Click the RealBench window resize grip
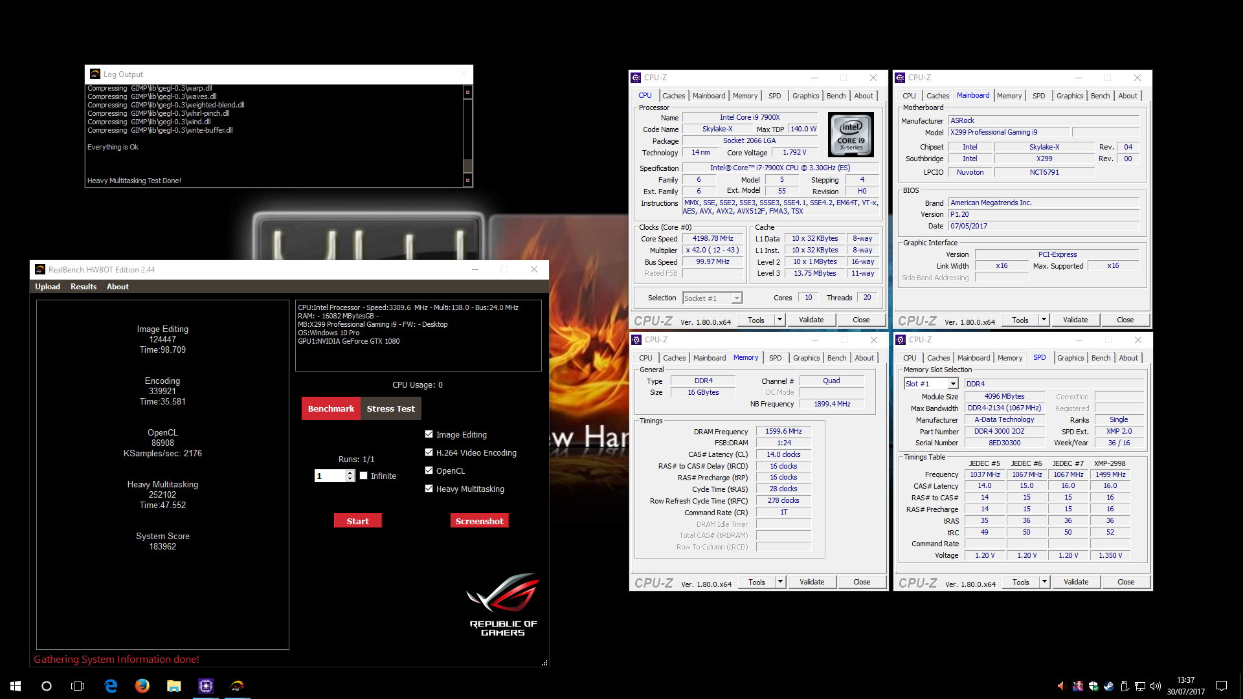Viewport: 1243px width, 699px height. (x=544, y=663)
